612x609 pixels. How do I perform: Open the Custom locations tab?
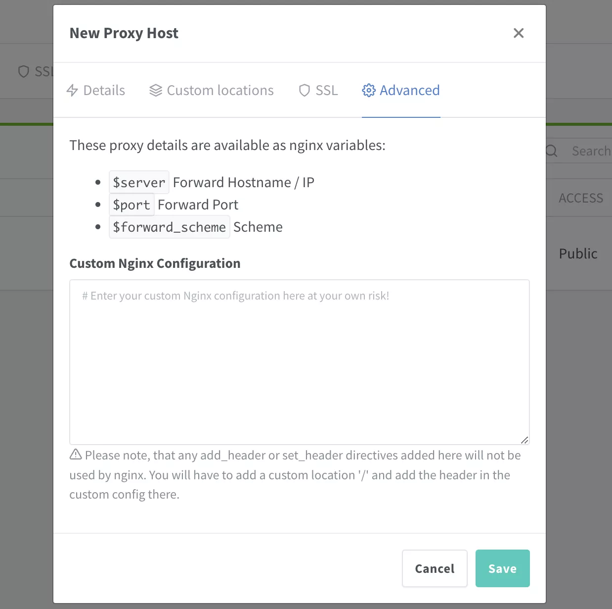coord(212,90)
